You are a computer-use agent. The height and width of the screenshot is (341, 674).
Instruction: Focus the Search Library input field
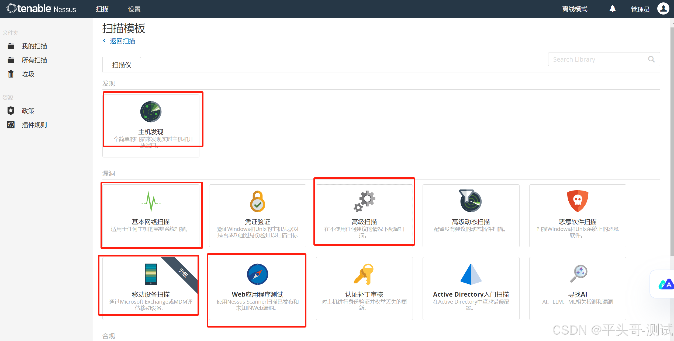(x=598, y=59)
